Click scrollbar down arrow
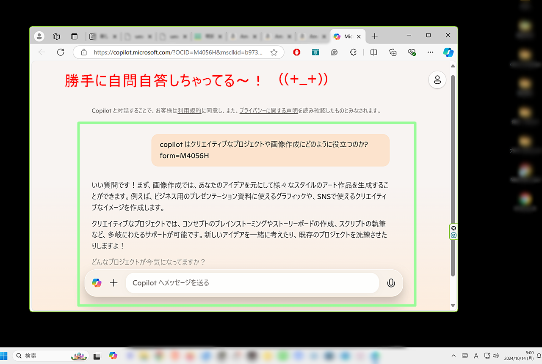 pyautogui.click(x=453, y=305)
